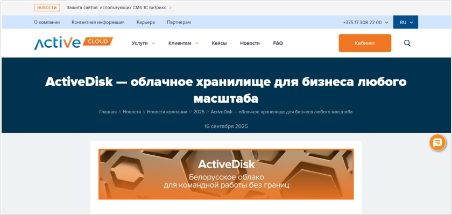The height and width of the screenshot is (215, 452).
Task: Visit the Карьера link
Action: (145, 22)
